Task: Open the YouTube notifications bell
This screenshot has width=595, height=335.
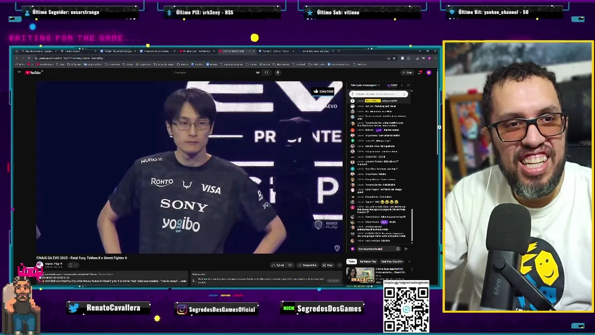Action: pos(420,72)
